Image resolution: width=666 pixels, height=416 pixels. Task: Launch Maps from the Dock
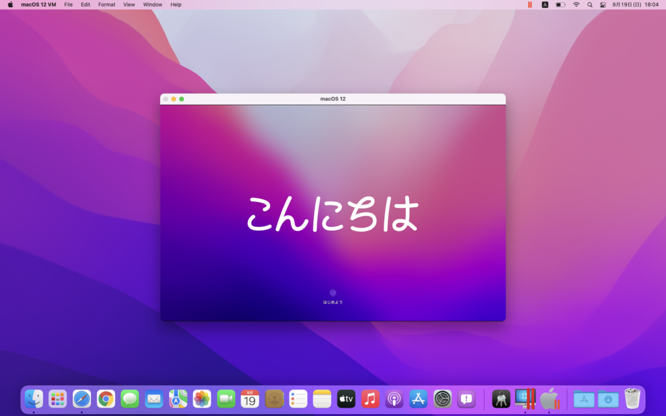pos(178,399)
